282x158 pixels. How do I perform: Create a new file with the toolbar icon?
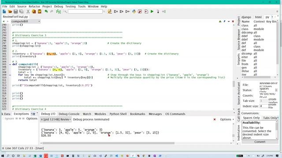[4, 11]
